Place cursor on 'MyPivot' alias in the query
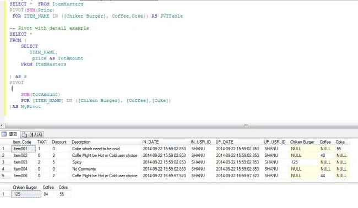The width and height of the screenshot is (358, 208). click(x=31, y=107)
